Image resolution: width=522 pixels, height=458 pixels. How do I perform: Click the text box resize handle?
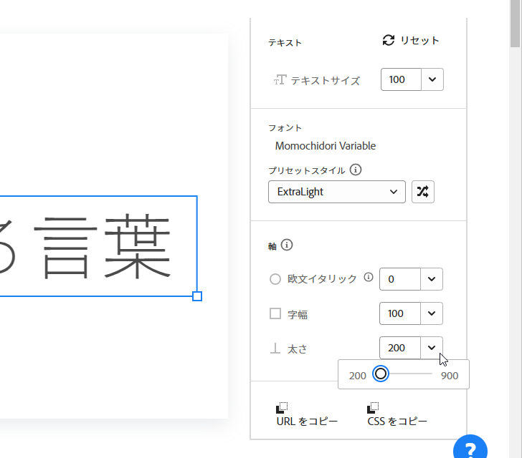pyautogui.click(x=197, y=296)
